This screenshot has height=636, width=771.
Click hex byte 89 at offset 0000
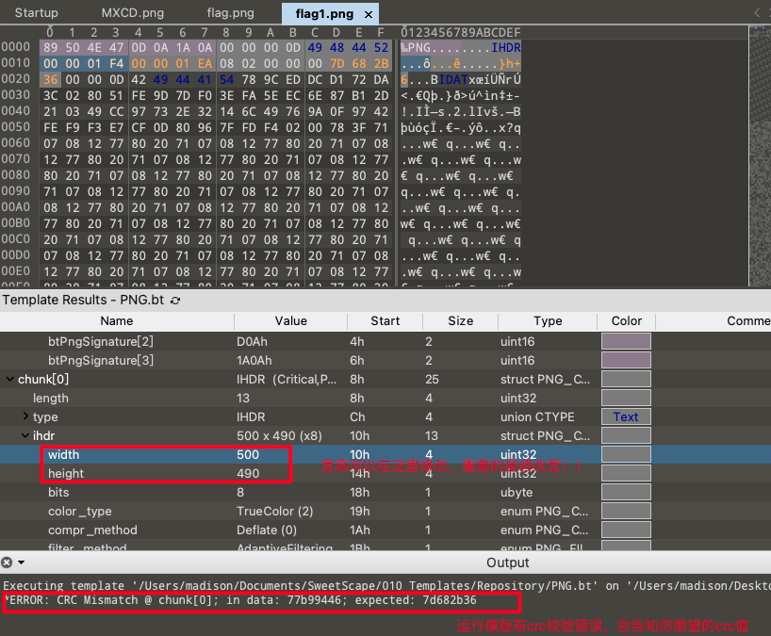pyautogui.click(x=50, y=47)
